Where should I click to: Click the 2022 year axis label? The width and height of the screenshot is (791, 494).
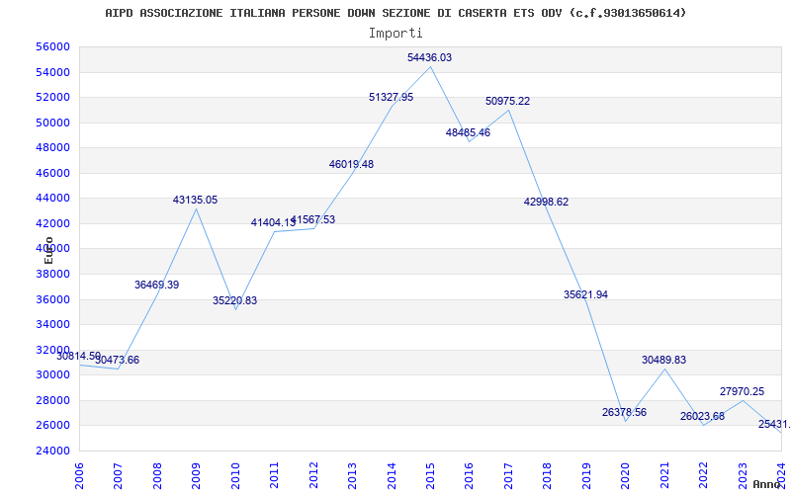pyautogui.click(x=703, y=476)
